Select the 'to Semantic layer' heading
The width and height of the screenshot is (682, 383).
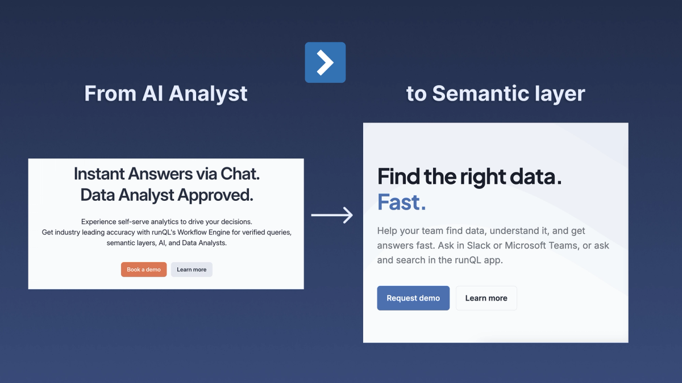tap(495, 93)
